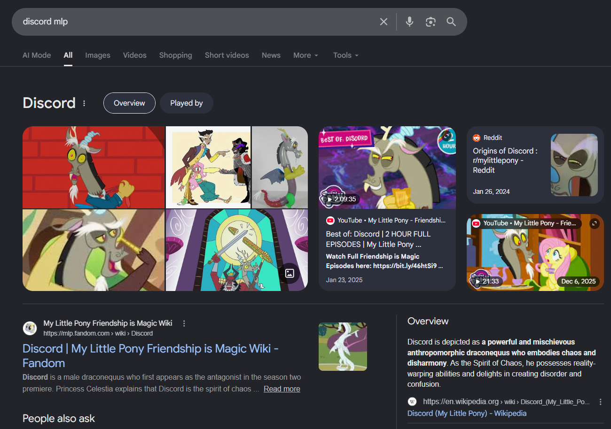Click the en.wikipedia.org breadcrumb URL

coord(506,402)
